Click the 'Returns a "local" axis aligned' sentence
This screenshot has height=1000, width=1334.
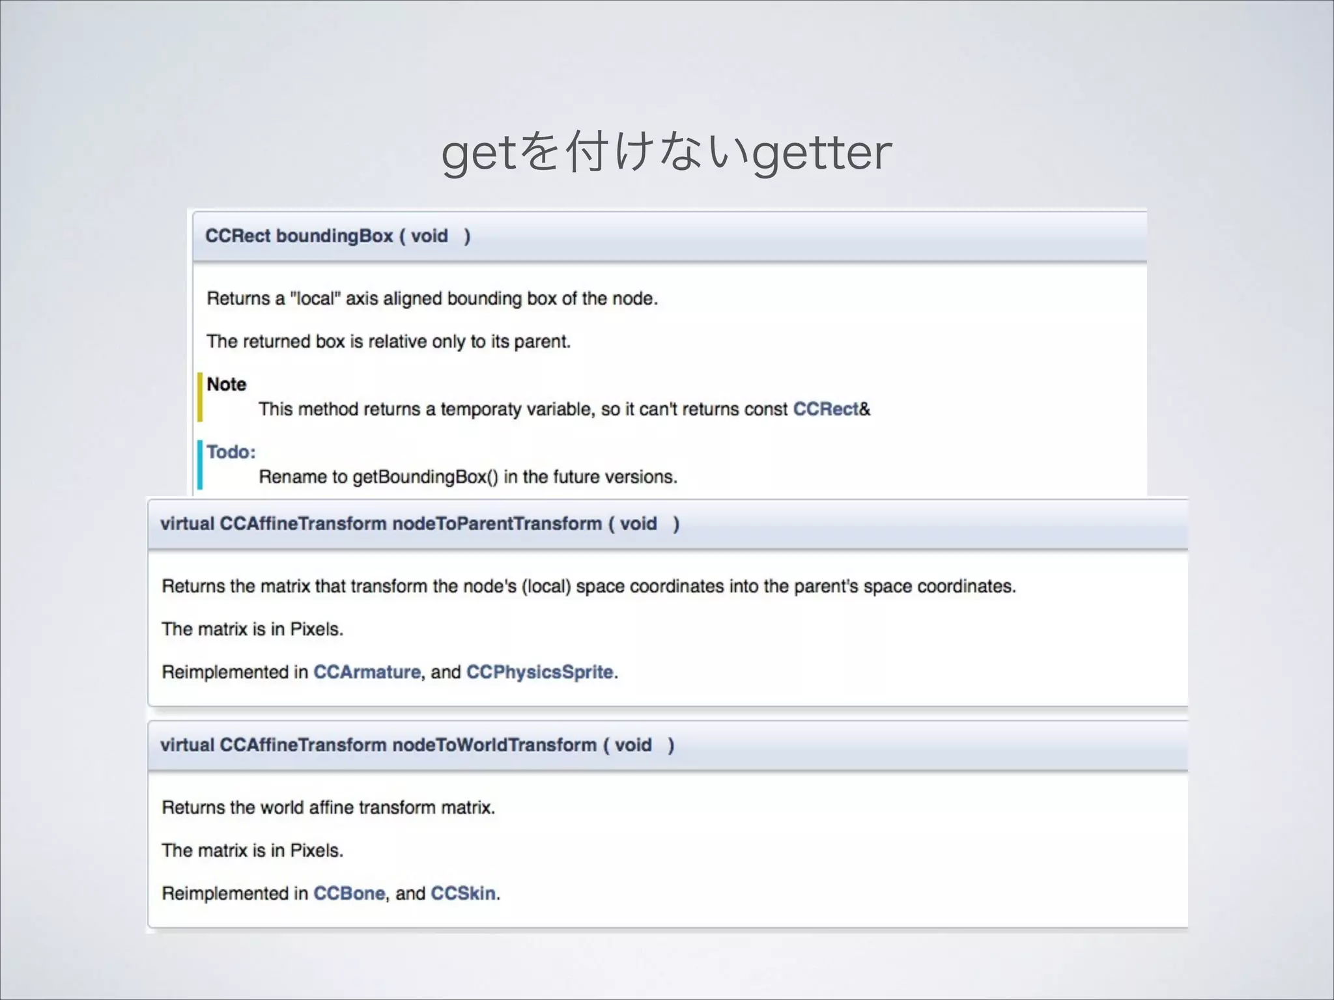click(432, 298)
